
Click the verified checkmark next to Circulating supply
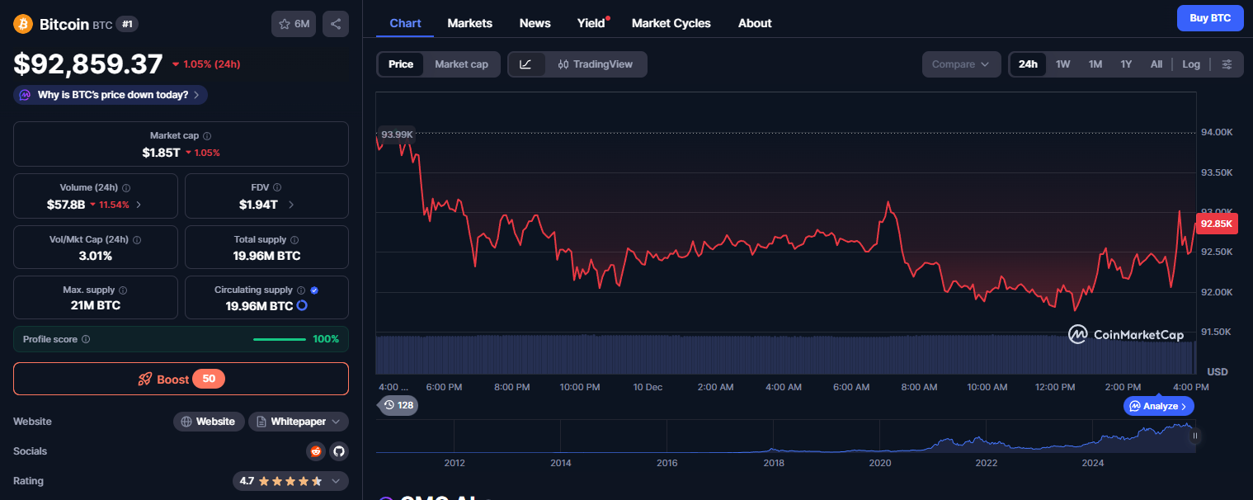click(315, 290)
